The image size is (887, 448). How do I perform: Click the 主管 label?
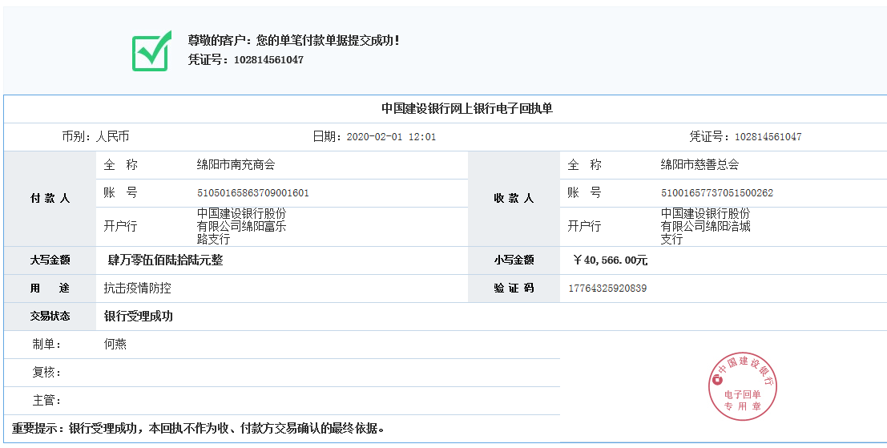[46, 401]
